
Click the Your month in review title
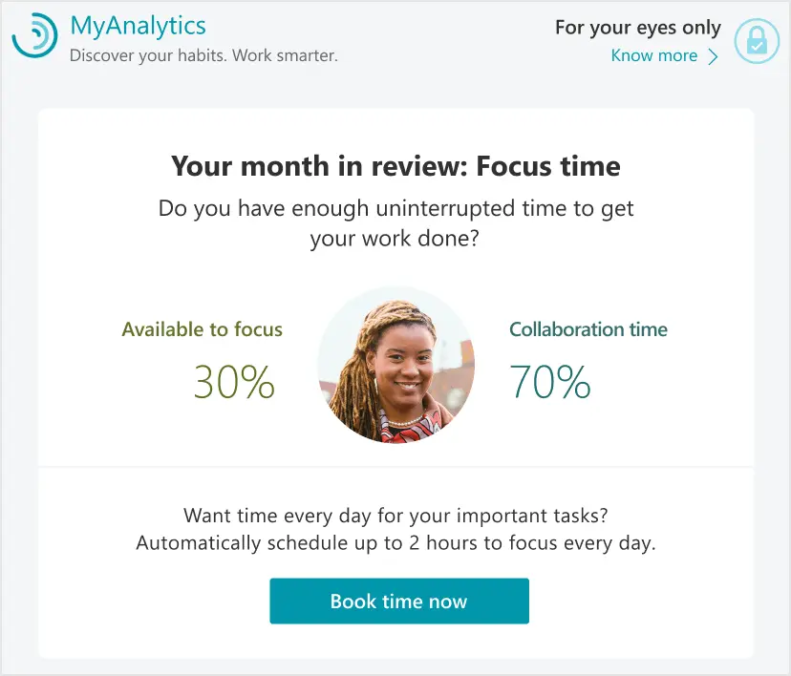click(395, 166)
